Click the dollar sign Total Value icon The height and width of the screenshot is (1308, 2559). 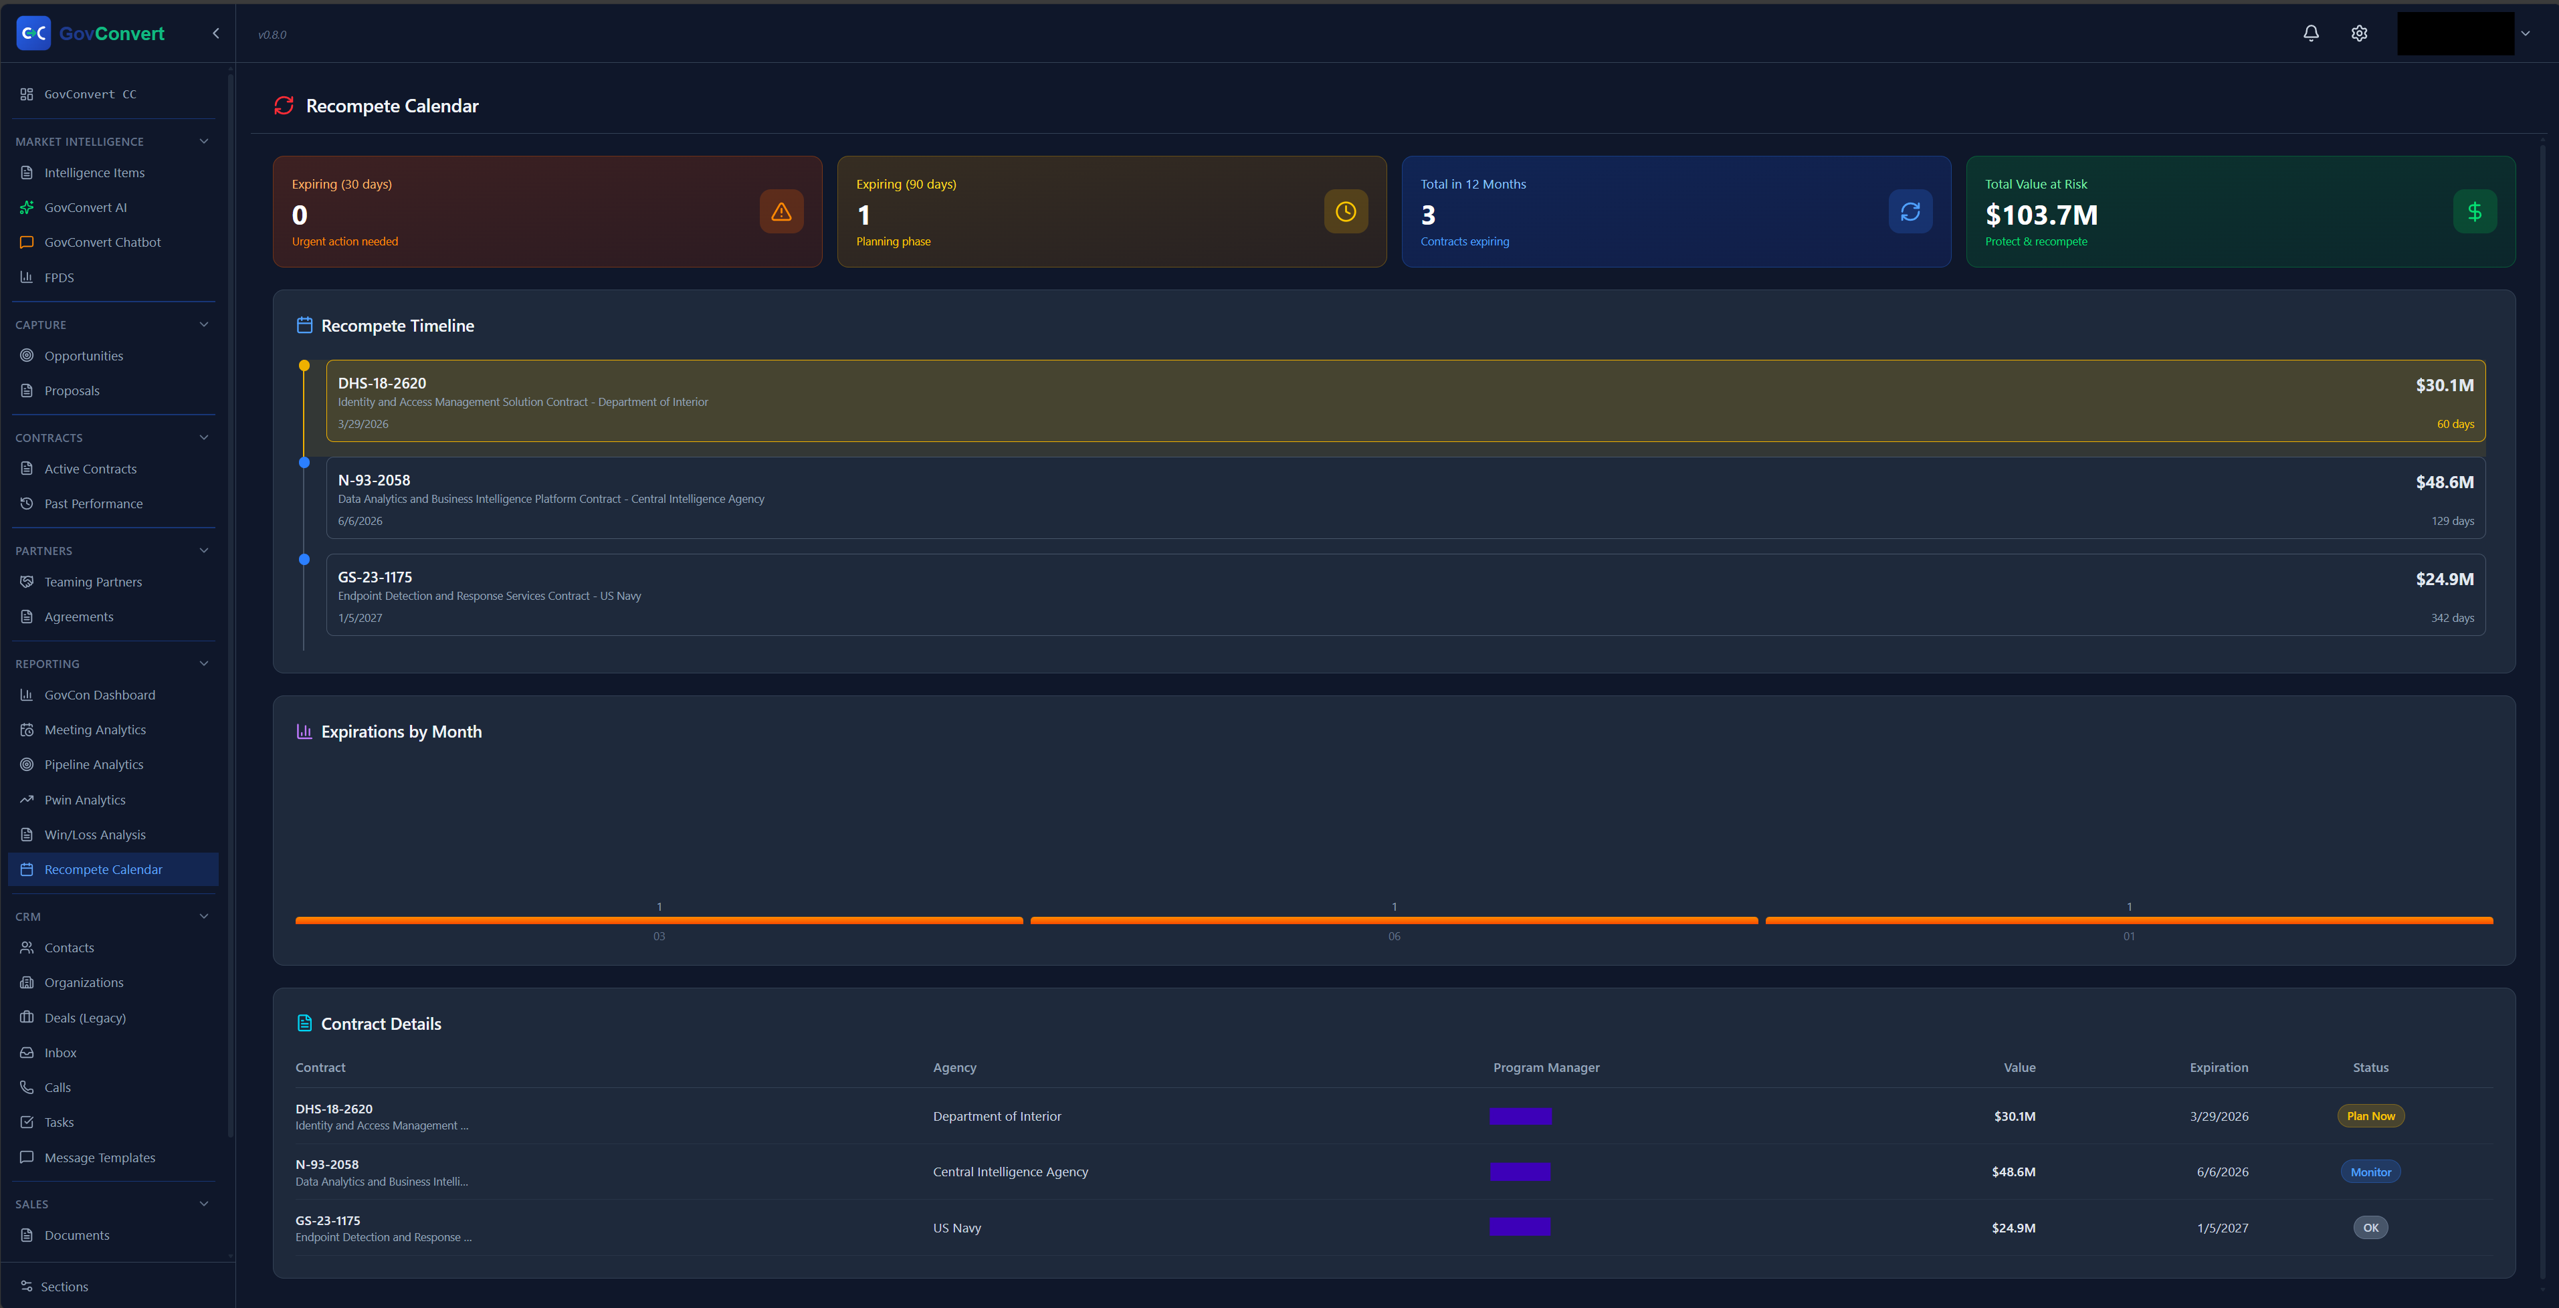point(2473,211)
